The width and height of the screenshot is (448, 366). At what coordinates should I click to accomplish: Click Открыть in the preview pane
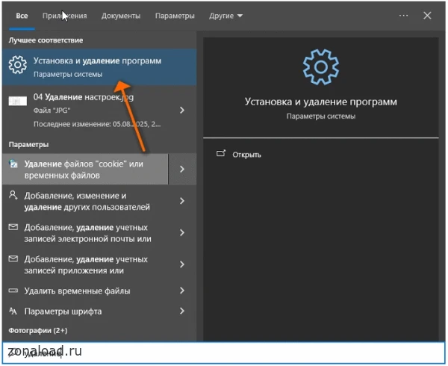coord(246,155)
